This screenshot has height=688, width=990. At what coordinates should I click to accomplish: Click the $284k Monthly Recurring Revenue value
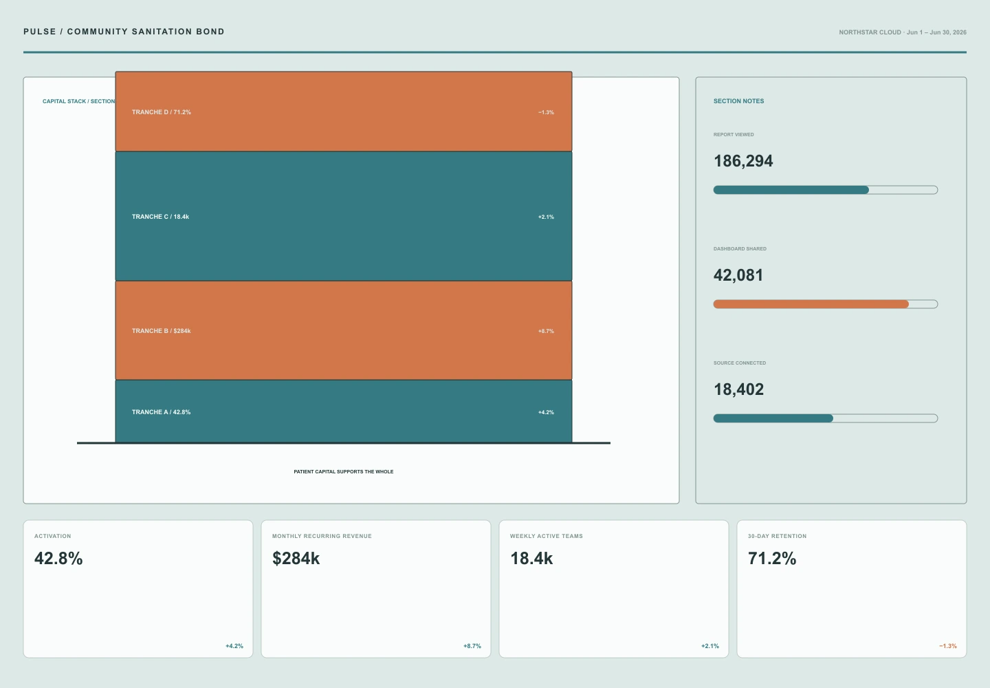pyautogui.click(x=296, y=559)
